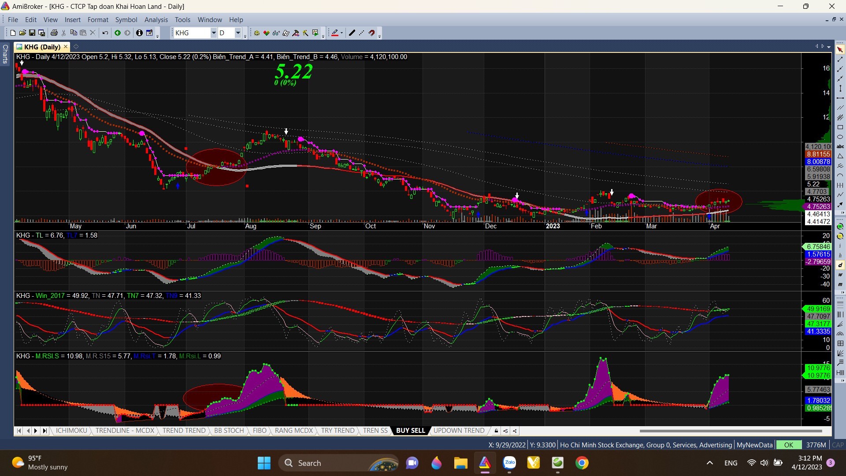Go to the first sheet tab arrow
Screen dimensions: 846x476
[x=19, y=431]
